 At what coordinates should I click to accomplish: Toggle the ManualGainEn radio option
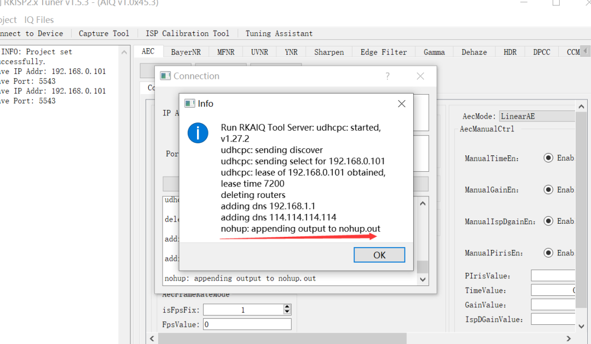click(548, 190)
